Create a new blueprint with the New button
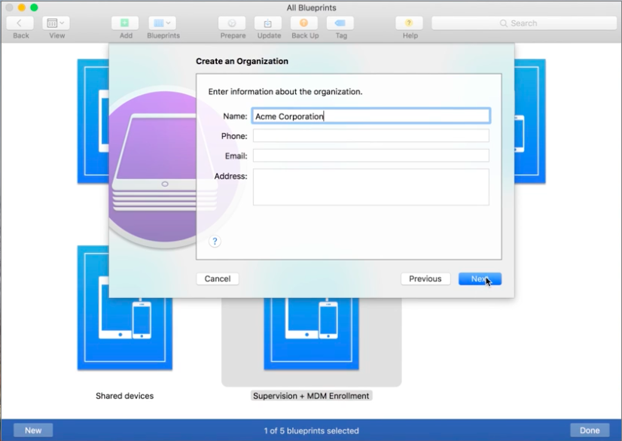This screenshot has width=622, height=441. [x=32, y=430]
